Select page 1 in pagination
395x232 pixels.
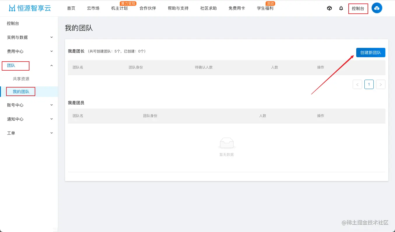[369, 84]
